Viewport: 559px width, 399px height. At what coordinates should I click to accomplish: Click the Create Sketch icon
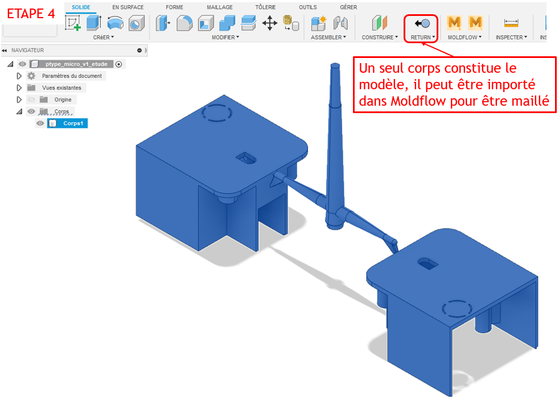coord(73,23)
